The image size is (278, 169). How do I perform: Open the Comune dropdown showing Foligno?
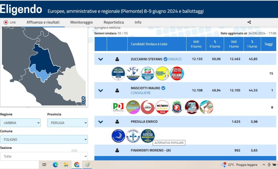(x=44, y=140)
